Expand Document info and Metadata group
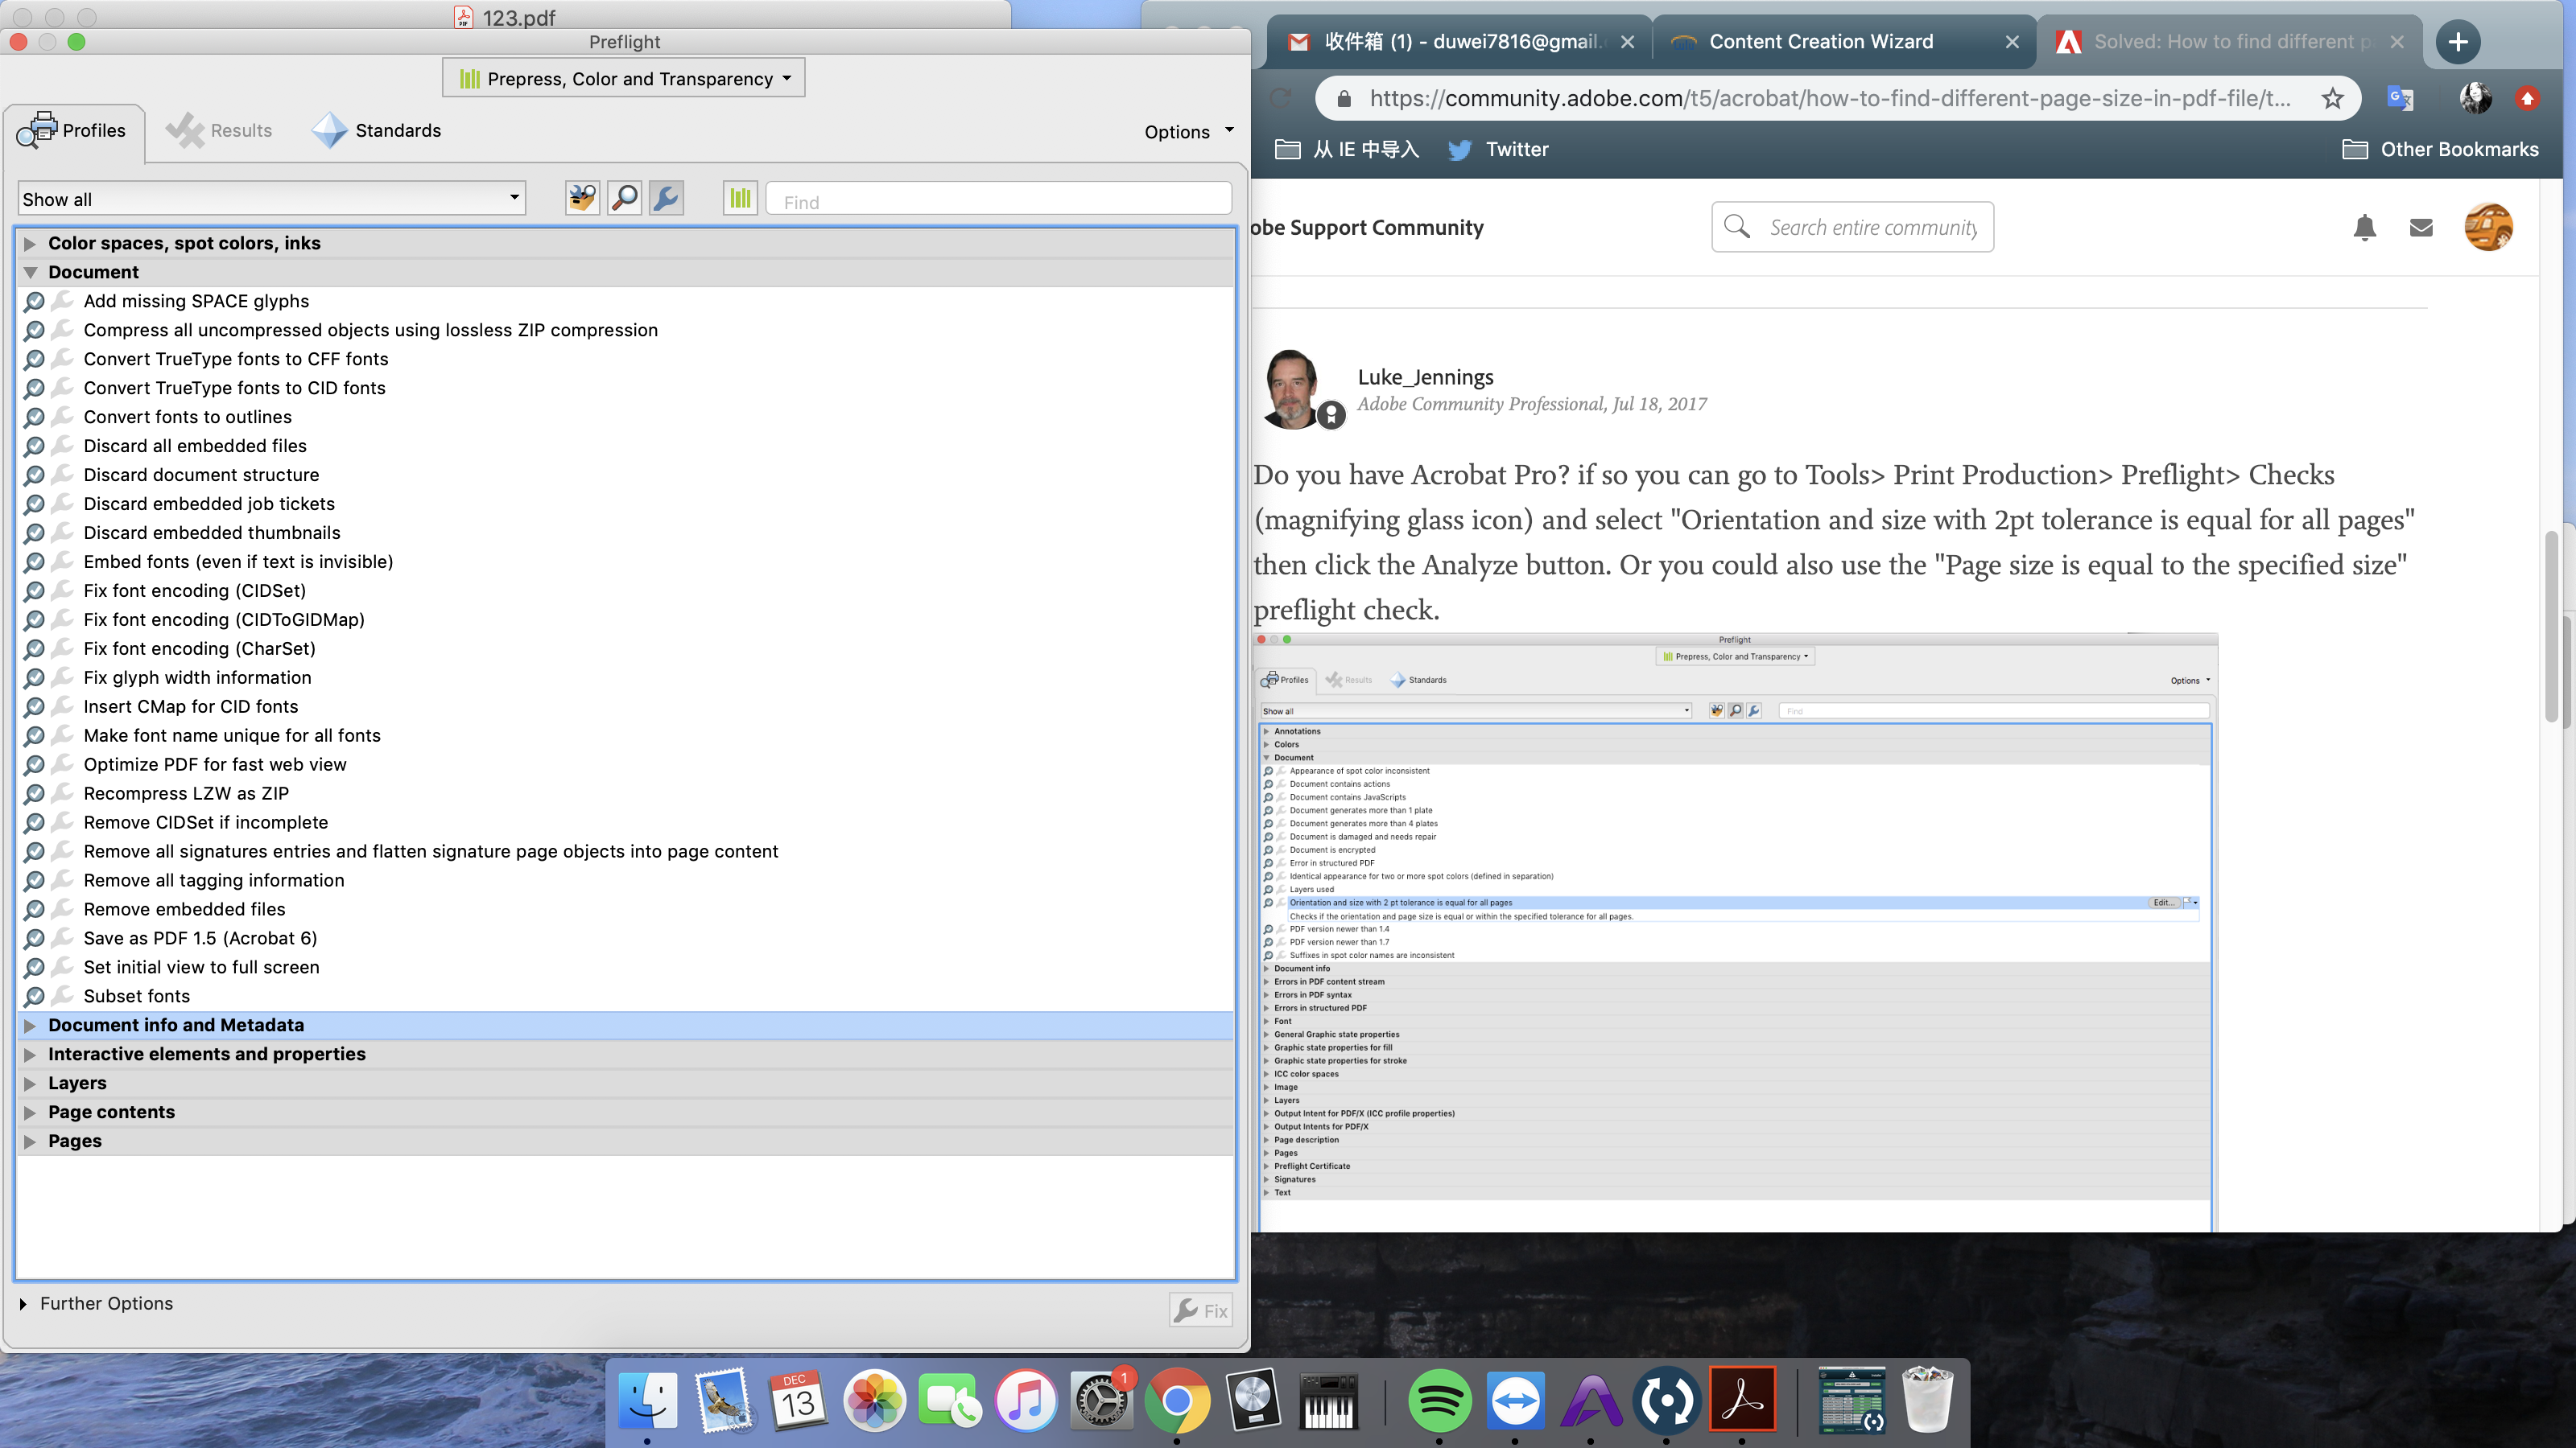2576x1448 pixels. 30,1026
